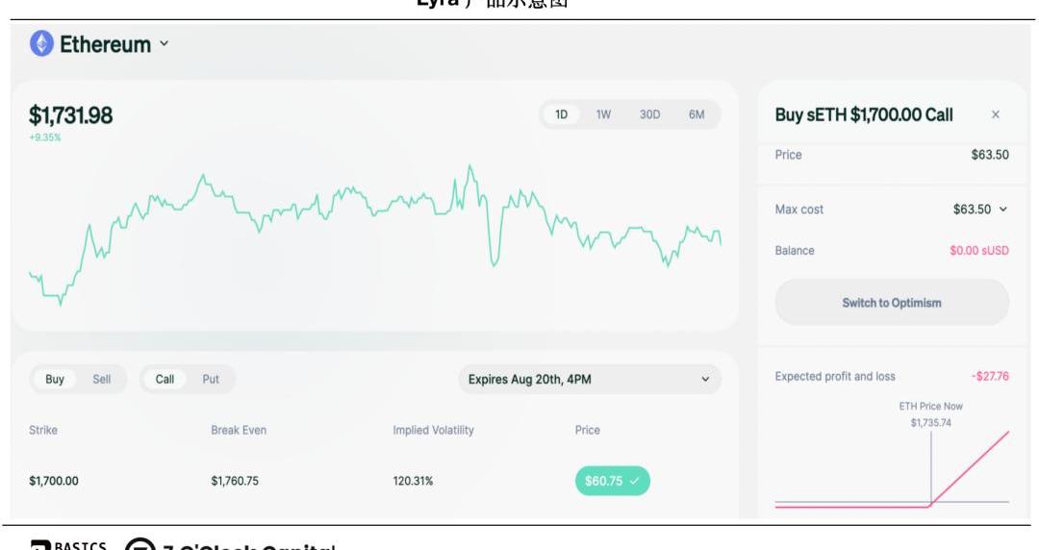1039x550 pixels.
Task: Switch to Put option type
Action: tap(211, 379)
